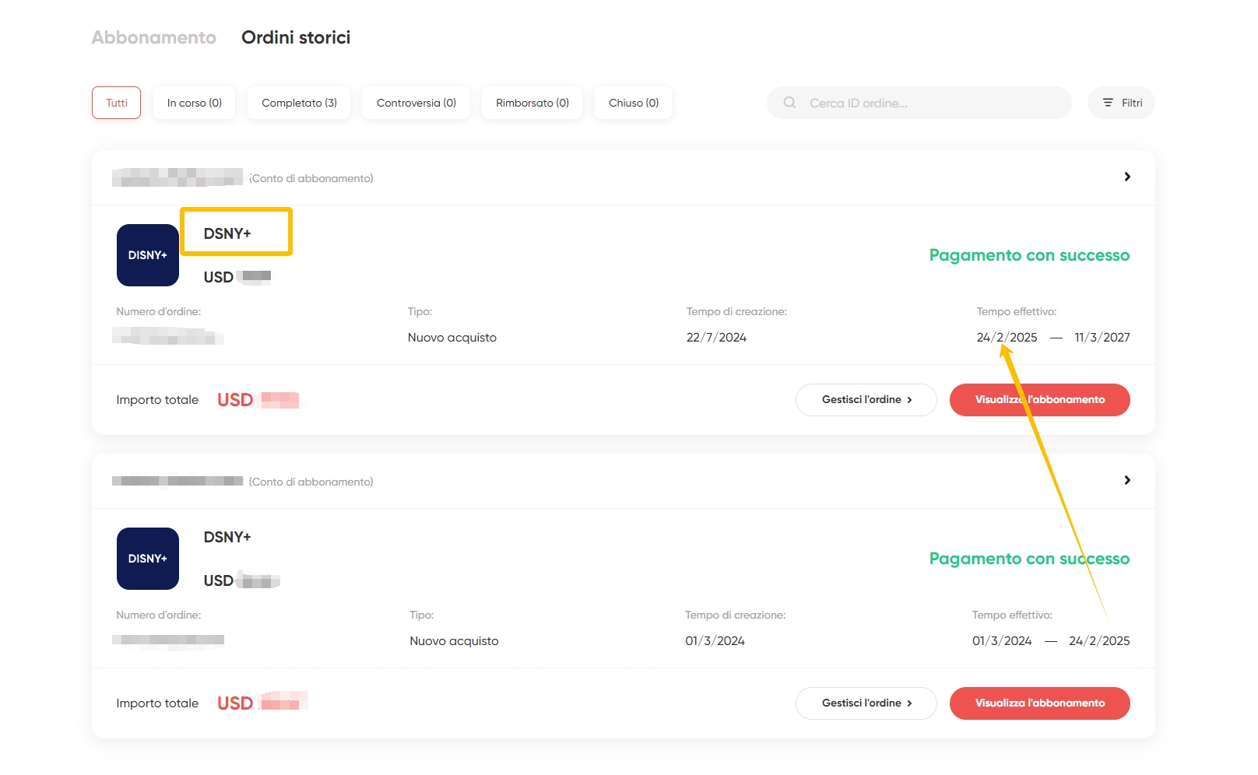The height and width of the screenshot is (775, 1258).
Task: Click Nuovo acquisto in second order
Action: click(454, 641)
